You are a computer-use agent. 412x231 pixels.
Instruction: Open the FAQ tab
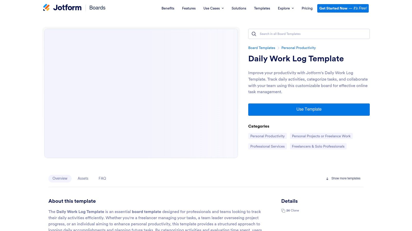[102, 178]
